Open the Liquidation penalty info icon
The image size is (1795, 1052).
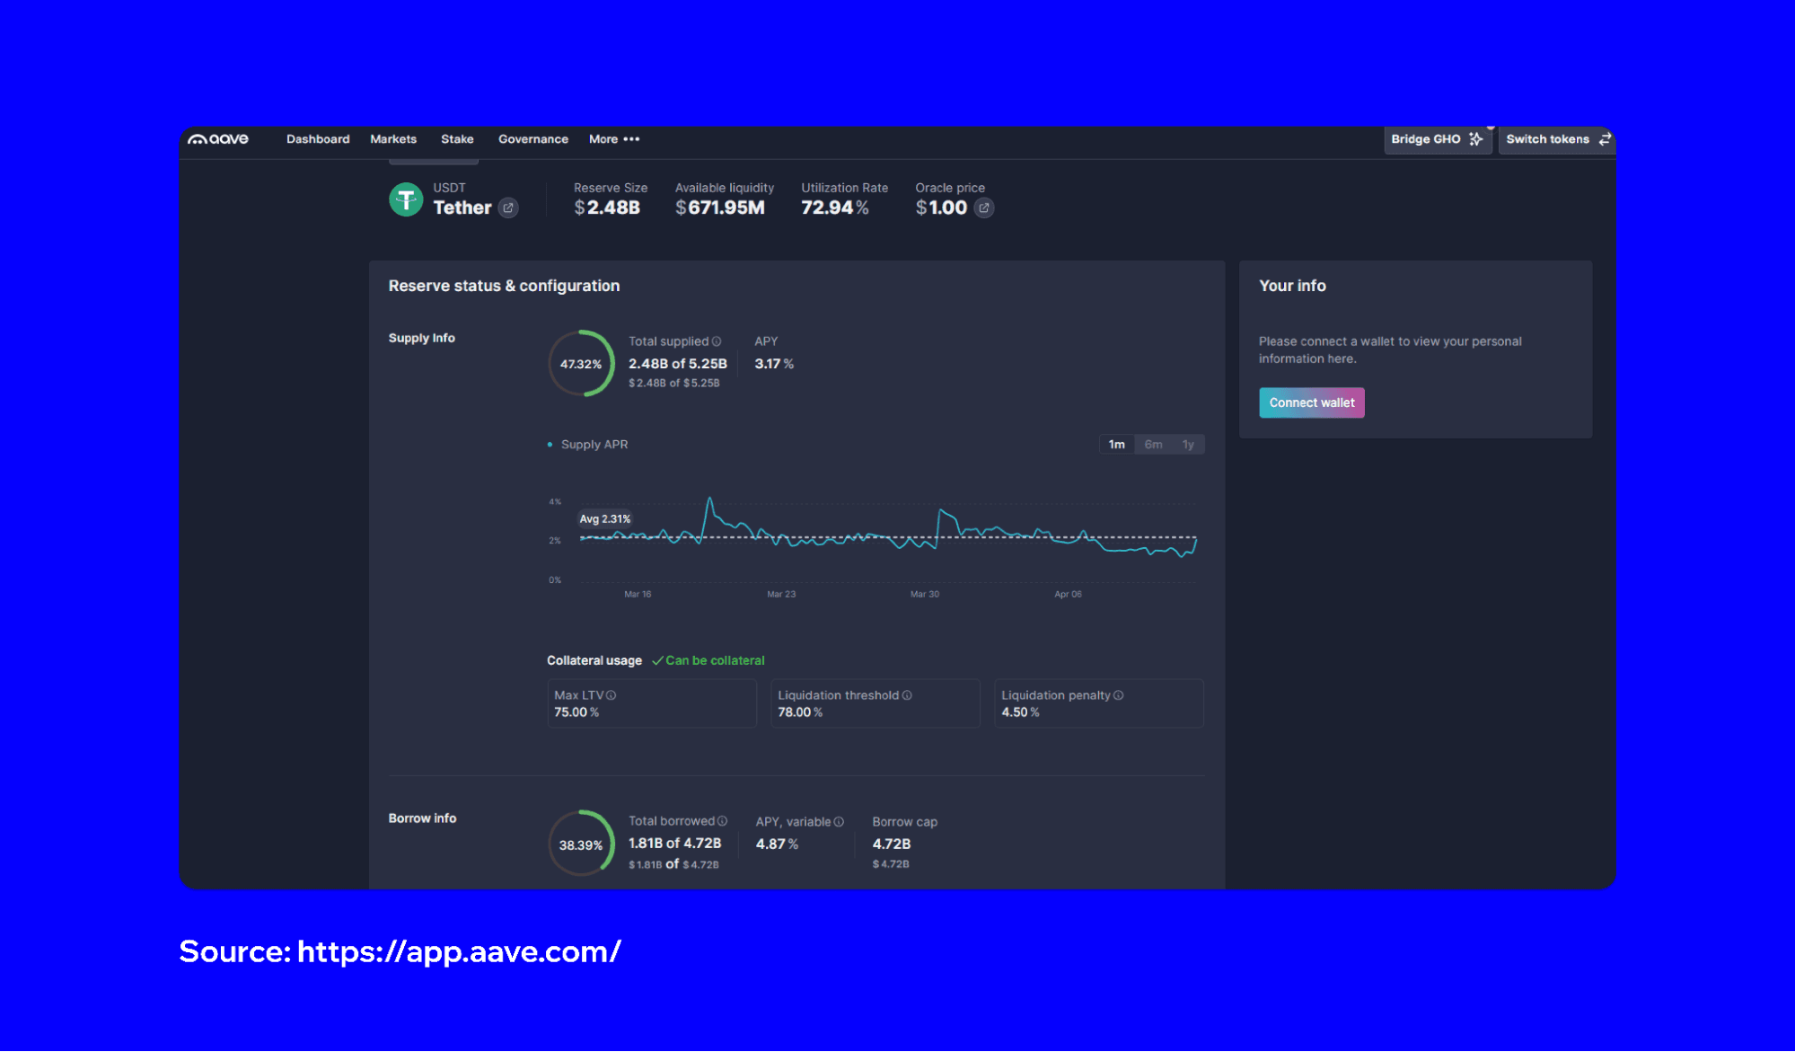pos(1118,694)
